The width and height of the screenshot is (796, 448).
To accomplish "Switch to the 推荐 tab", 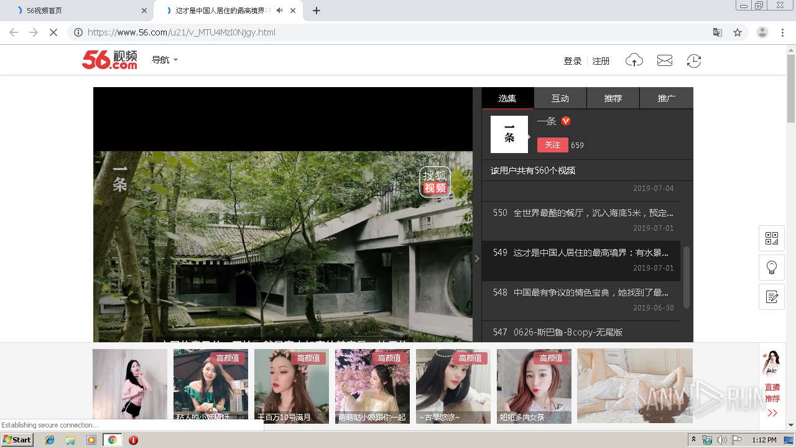I will tap(613, 98).
